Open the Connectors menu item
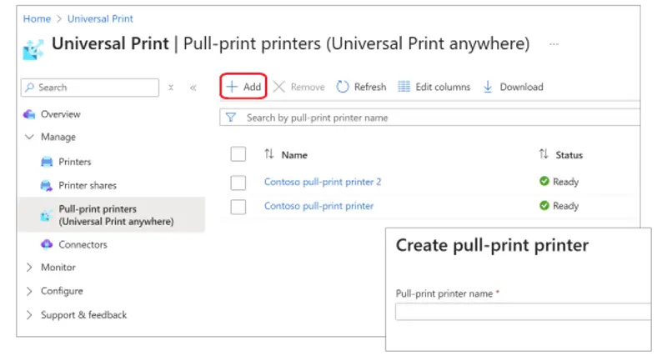The image size is (667, 356). (x=83, y=244)
